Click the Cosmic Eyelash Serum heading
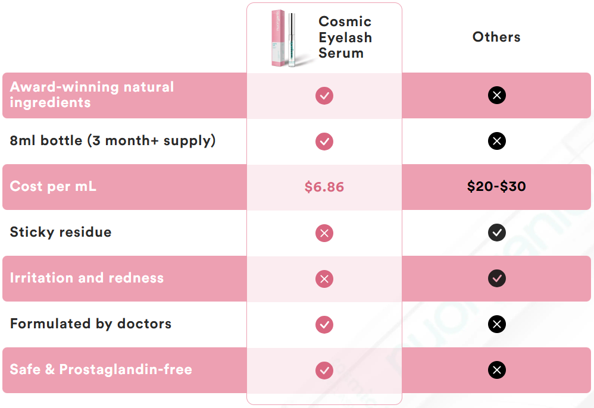The width and height of the screenshot is (594, 408). (345, 37)
